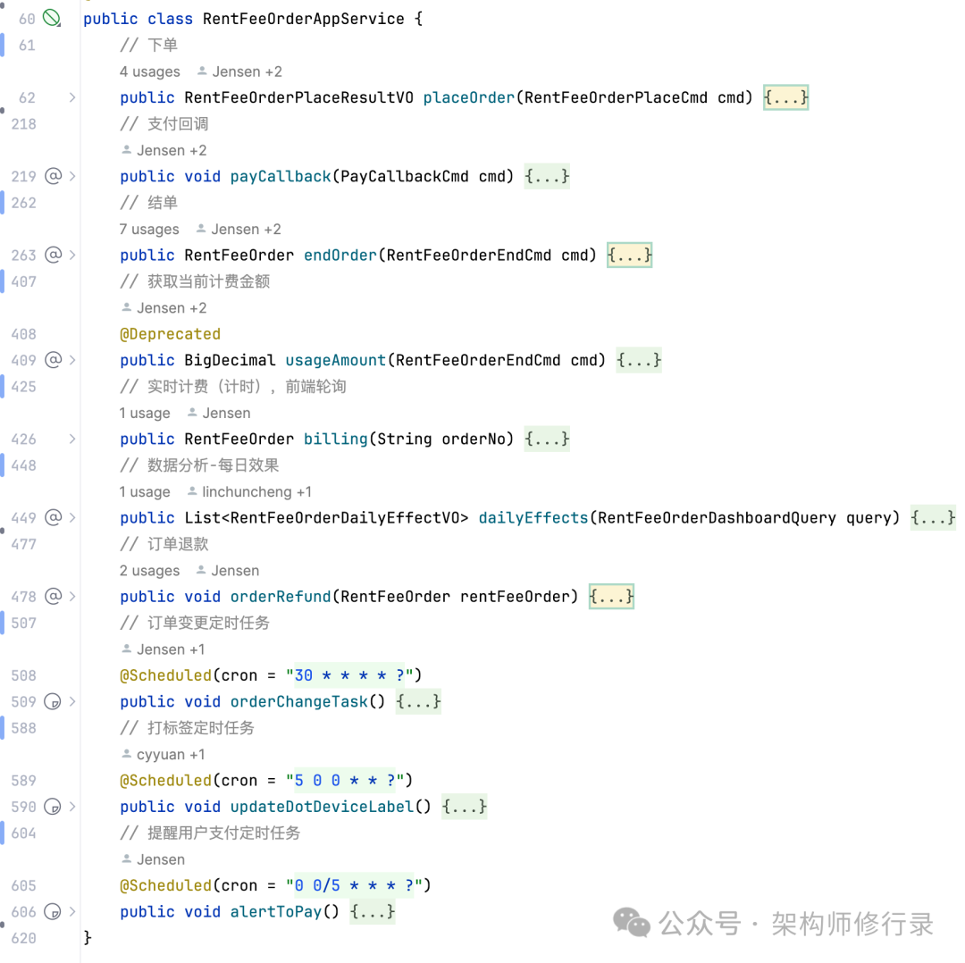Screen dimensions: 965x963
Task: Click author hint 'cyyuan +1' above updateDotDeviceLabel
Action: [164, 754]
